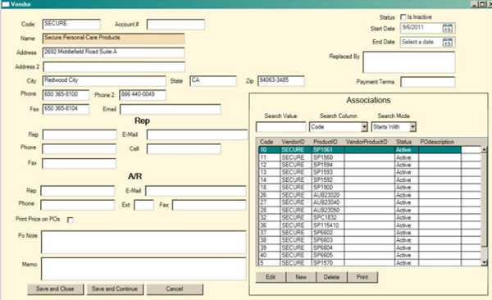Click the Memo text area
The image size is (492, 300).
(143, 269)
